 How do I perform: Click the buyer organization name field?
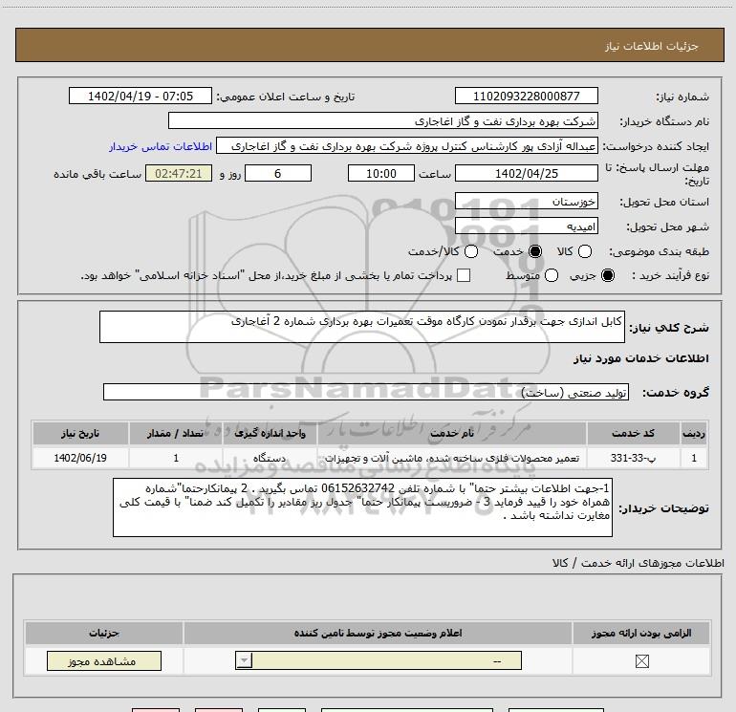pyautogui.click(x=383, y=120)
